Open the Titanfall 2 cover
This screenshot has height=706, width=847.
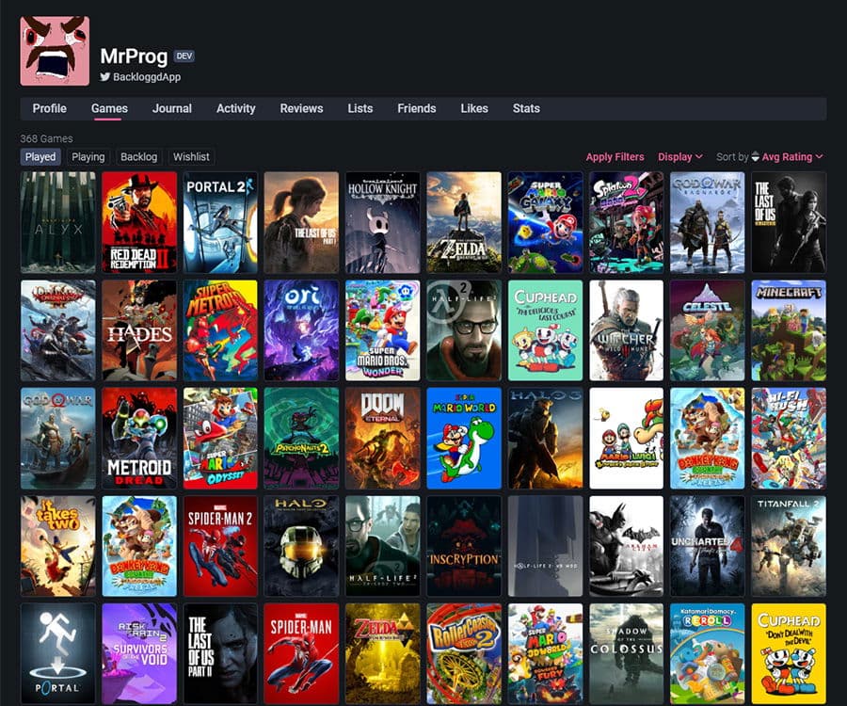click(x=789, y=547)
